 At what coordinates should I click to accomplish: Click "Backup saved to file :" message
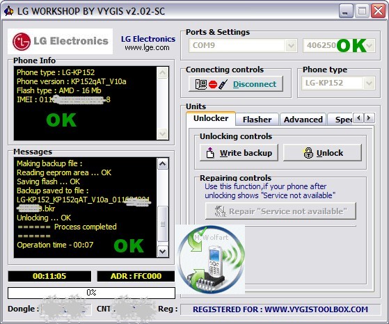pos(53,191)
